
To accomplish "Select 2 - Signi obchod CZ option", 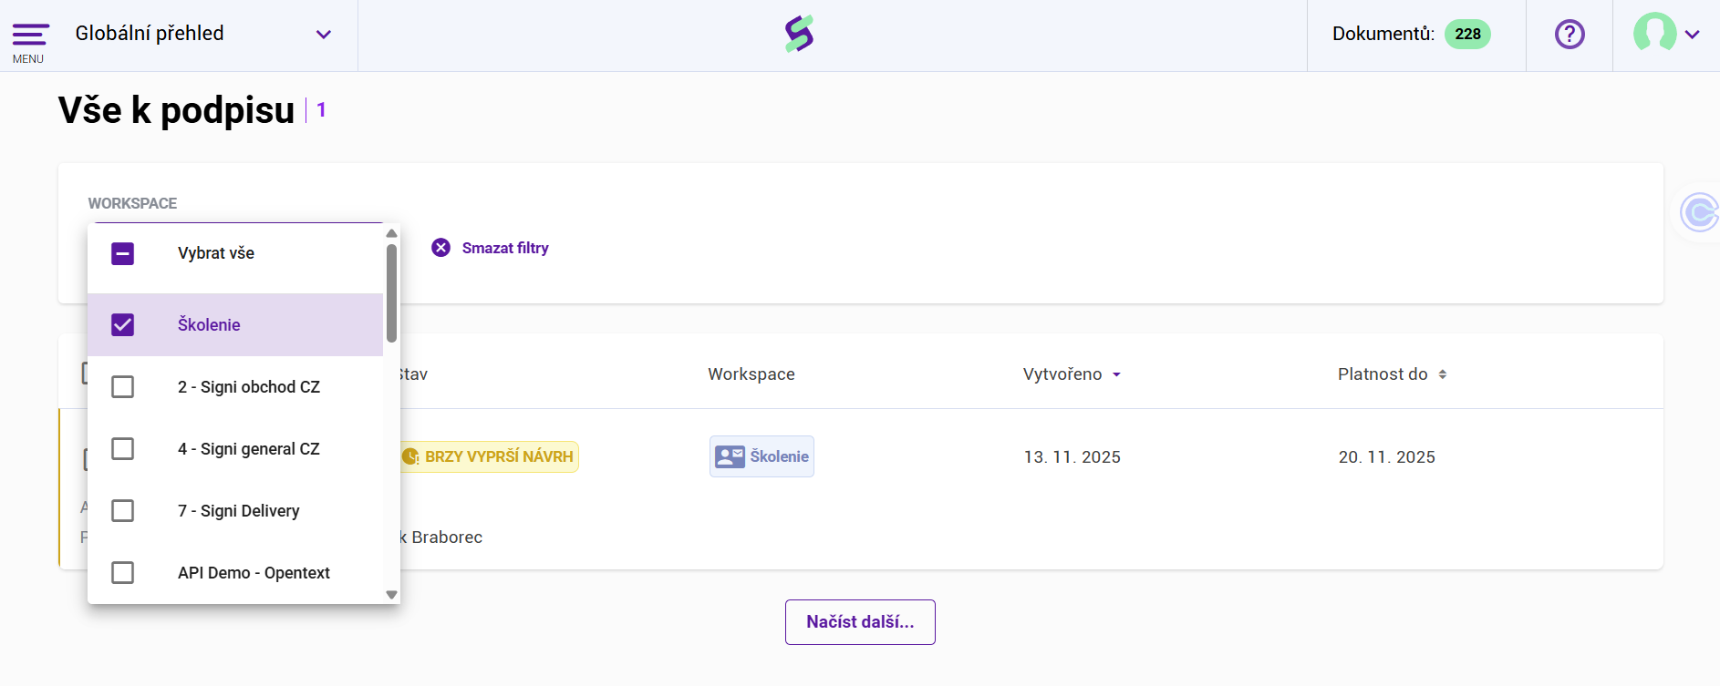I will [249, 387].
